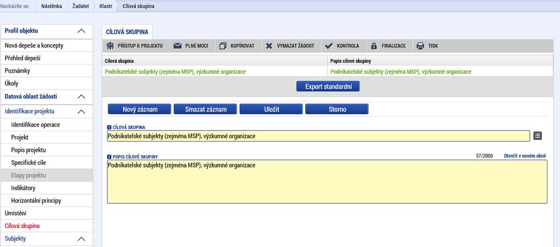Viewport: 560px width, 247px height.
Task: Select the CÍLOVÁ SKUPINA tab
Action: (x=127, y=32)
